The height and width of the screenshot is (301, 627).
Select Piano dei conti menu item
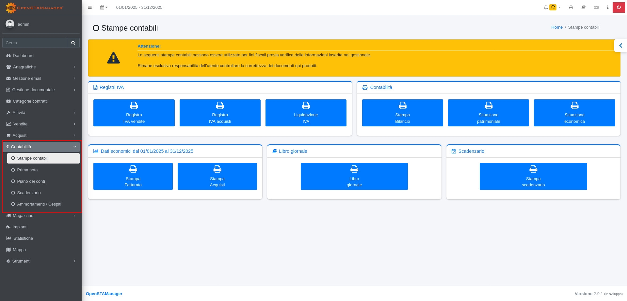(31, 181)
